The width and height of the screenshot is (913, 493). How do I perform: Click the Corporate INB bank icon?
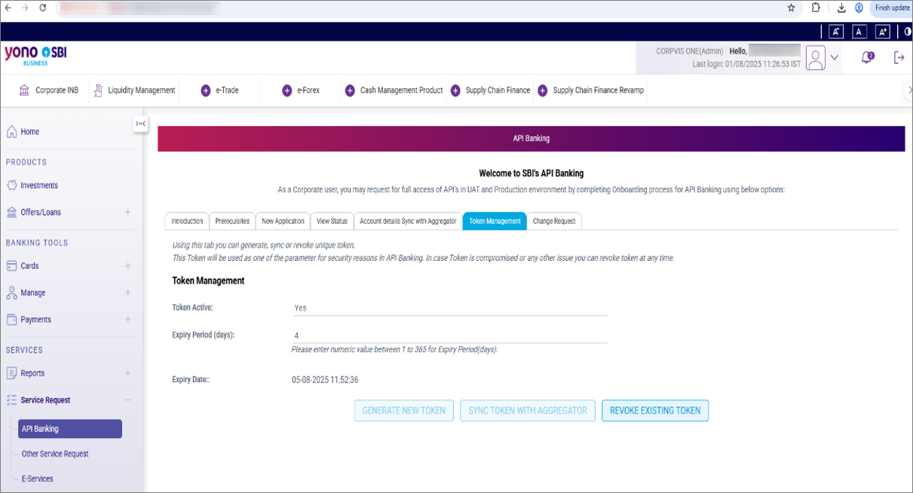point(24,90)
